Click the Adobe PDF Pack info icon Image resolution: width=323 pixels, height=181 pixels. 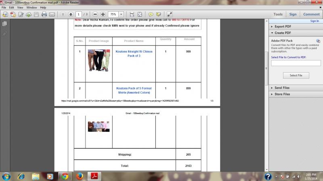[318, 41]
